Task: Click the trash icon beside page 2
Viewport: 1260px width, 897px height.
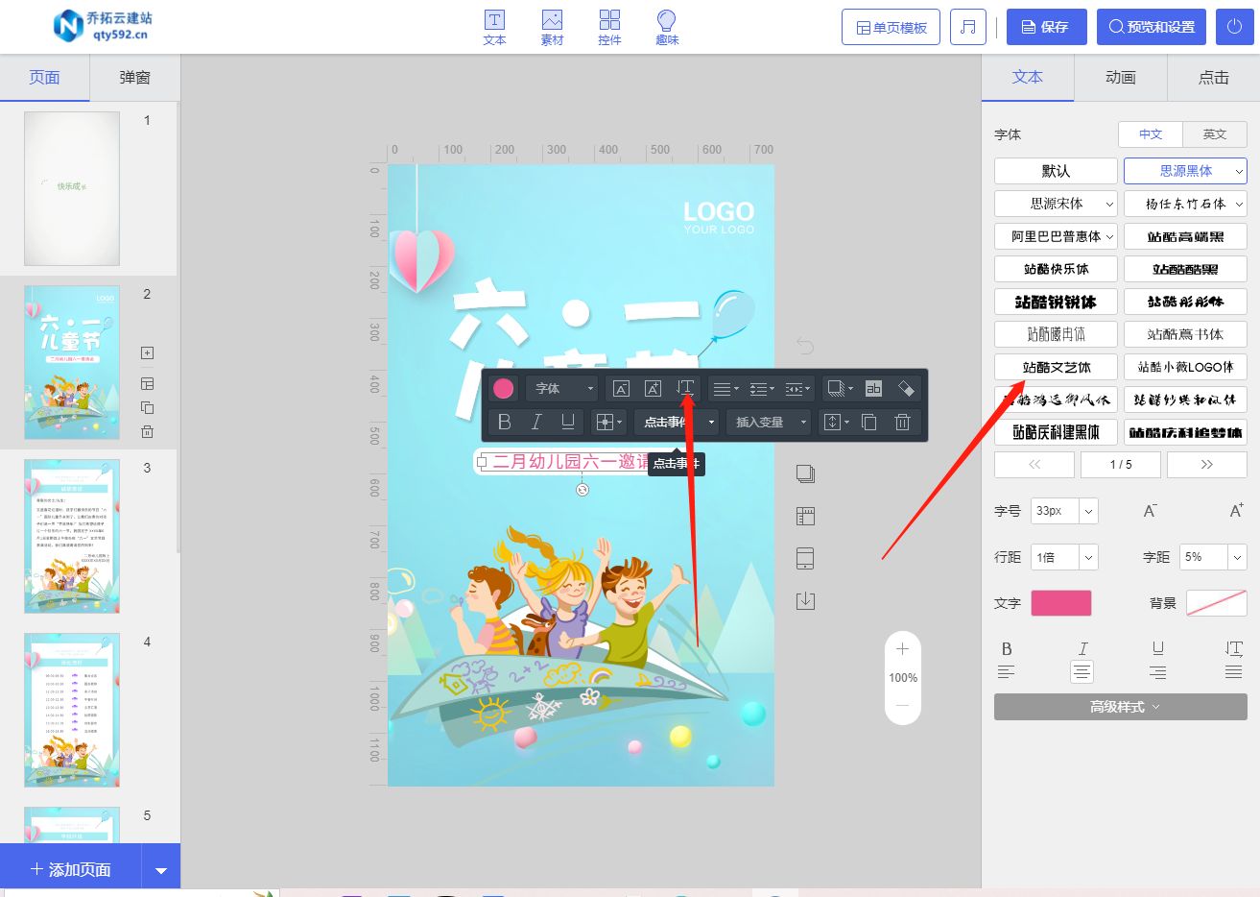Action: coord(147,431)
